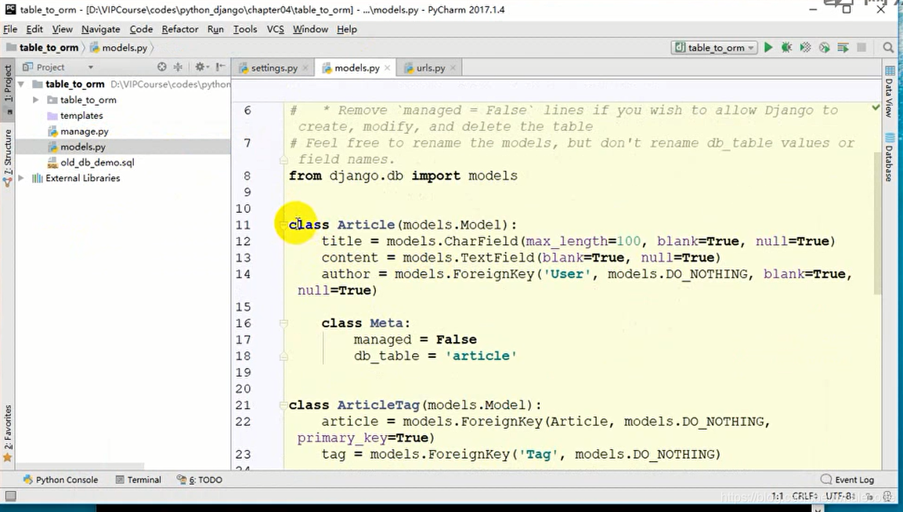Open the File menu

tap(10, 29)
